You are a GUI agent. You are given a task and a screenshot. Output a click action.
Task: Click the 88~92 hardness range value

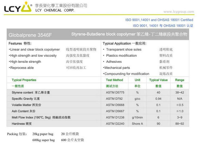tap(180, 123)
